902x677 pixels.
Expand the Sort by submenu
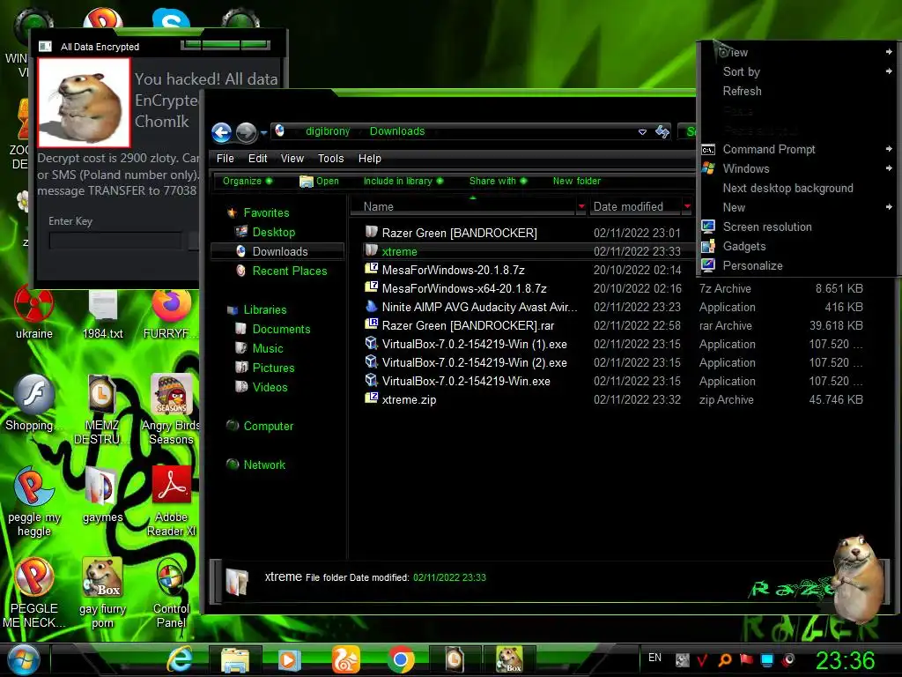click(x=800, y=72)
